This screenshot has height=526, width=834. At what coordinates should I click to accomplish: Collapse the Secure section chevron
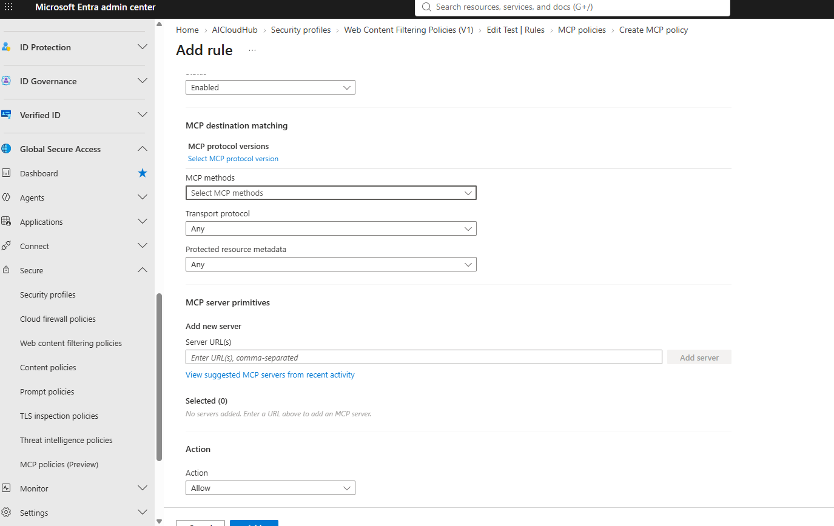(x=143, y=270)
